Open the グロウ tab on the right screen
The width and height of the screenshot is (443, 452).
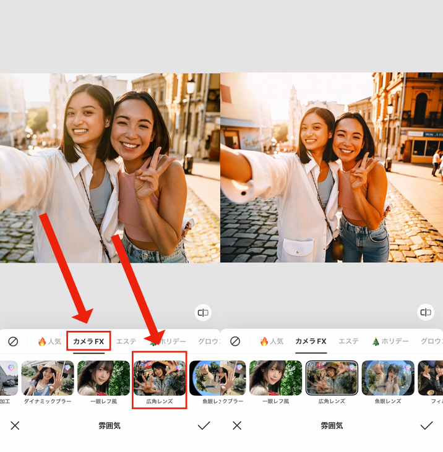click(431, 341)
